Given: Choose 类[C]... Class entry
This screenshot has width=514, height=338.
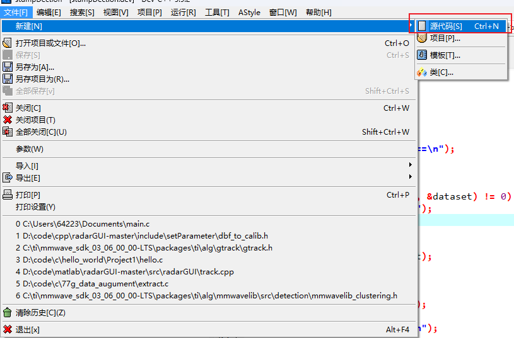Looking at the screenshot, I should pyautogui.click(x=461, y=72).
